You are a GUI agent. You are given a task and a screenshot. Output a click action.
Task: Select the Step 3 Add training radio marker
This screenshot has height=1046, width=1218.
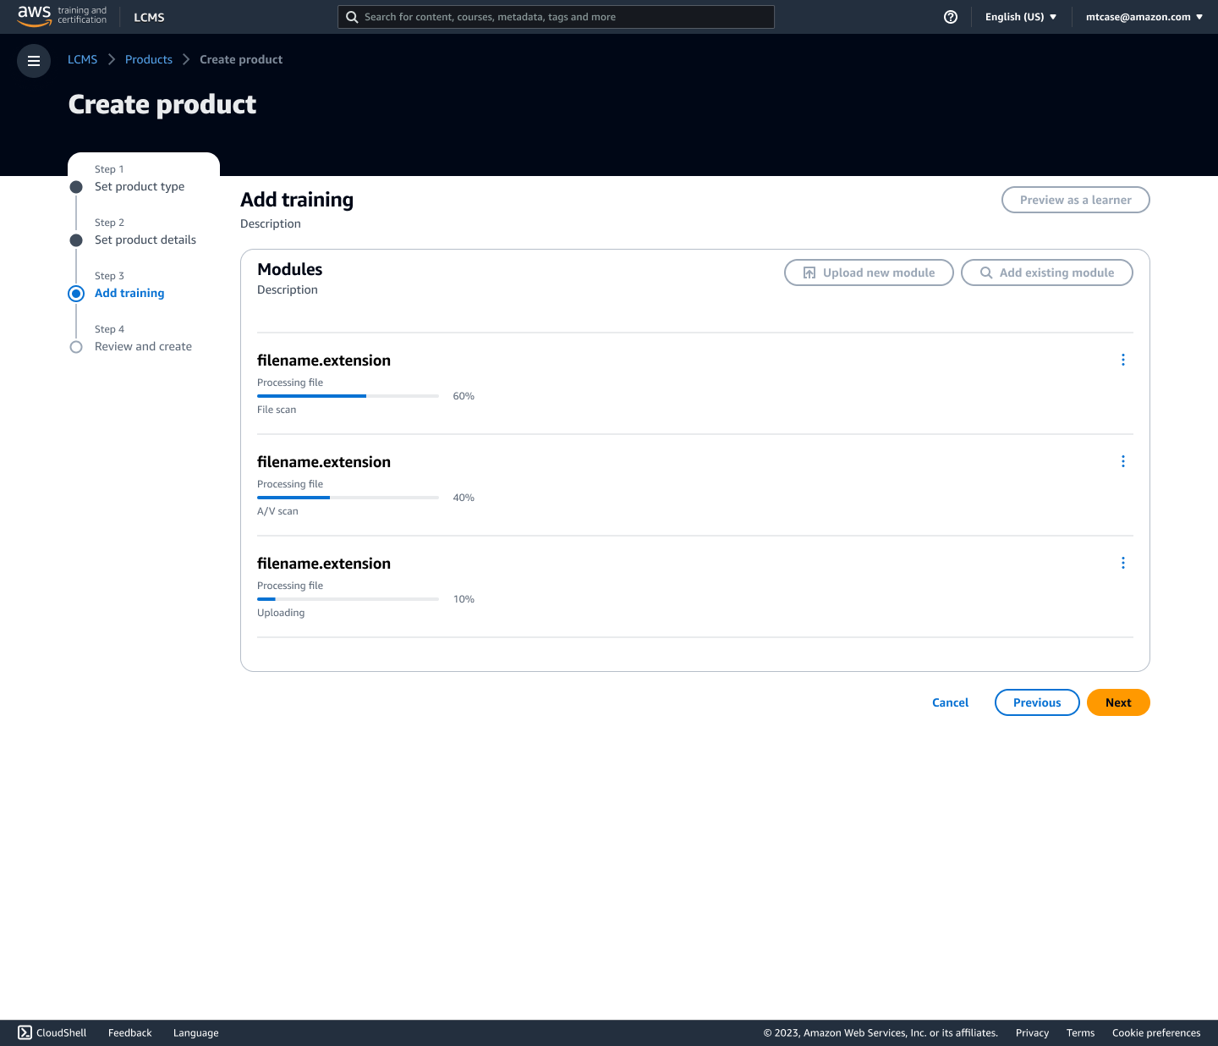(76, 294)
